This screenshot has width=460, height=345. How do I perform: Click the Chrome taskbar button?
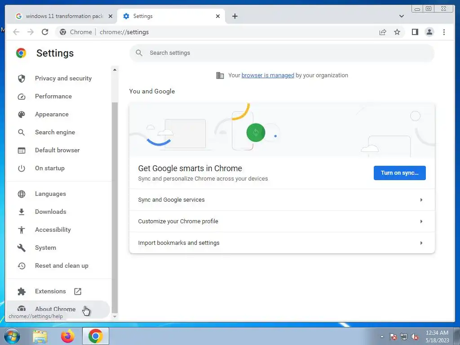click(96, 336)
